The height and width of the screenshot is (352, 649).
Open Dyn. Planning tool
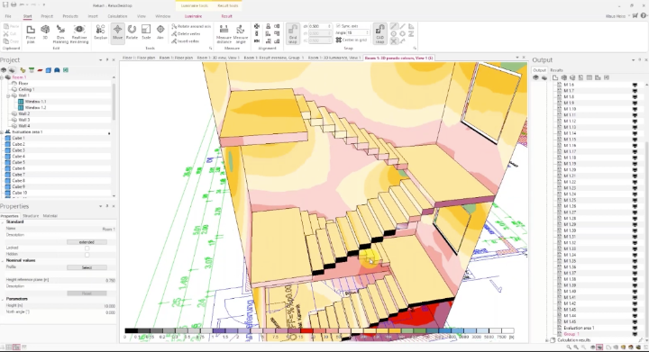pos(60,34)
